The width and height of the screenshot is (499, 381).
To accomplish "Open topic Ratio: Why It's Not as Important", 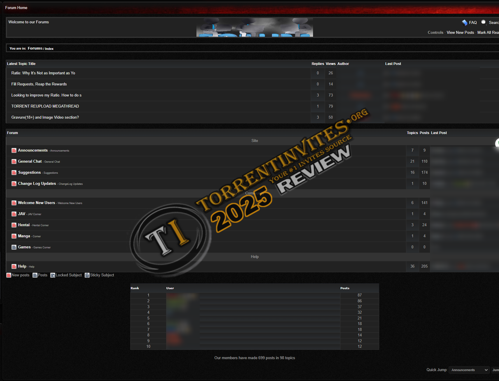I will click(x=43, y=73).
